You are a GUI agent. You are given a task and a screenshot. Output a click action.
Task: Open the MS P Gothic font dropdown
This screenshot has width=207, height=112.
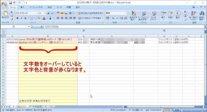coord(37,13)
